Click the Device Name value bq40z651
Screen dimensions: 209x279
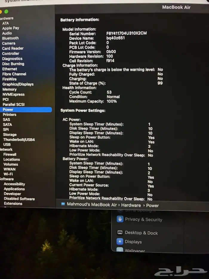tap(116, 38)
